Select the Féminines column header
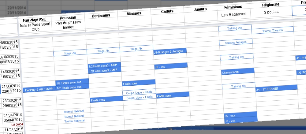The height and width of the screenshot is (134, 306). [233, 7]
